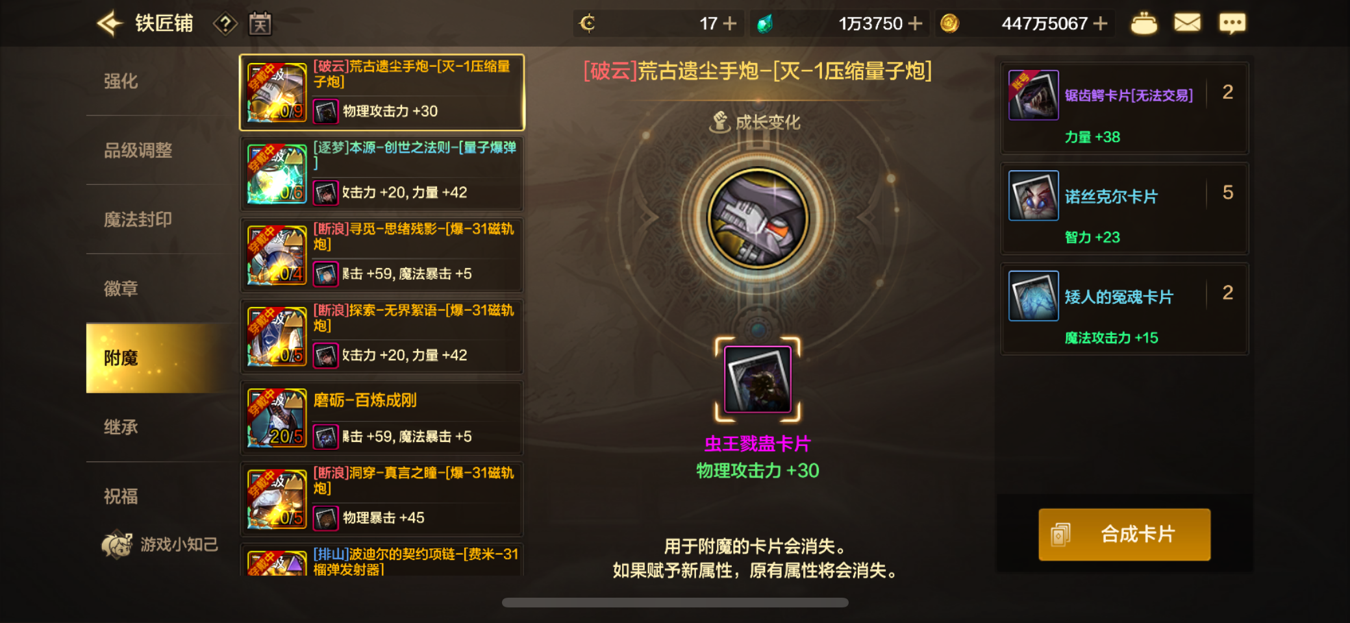The height and width of the screenshot is (623, 1350).
Task: Click the 合成卡片 button
Action: coord(1124,534)
